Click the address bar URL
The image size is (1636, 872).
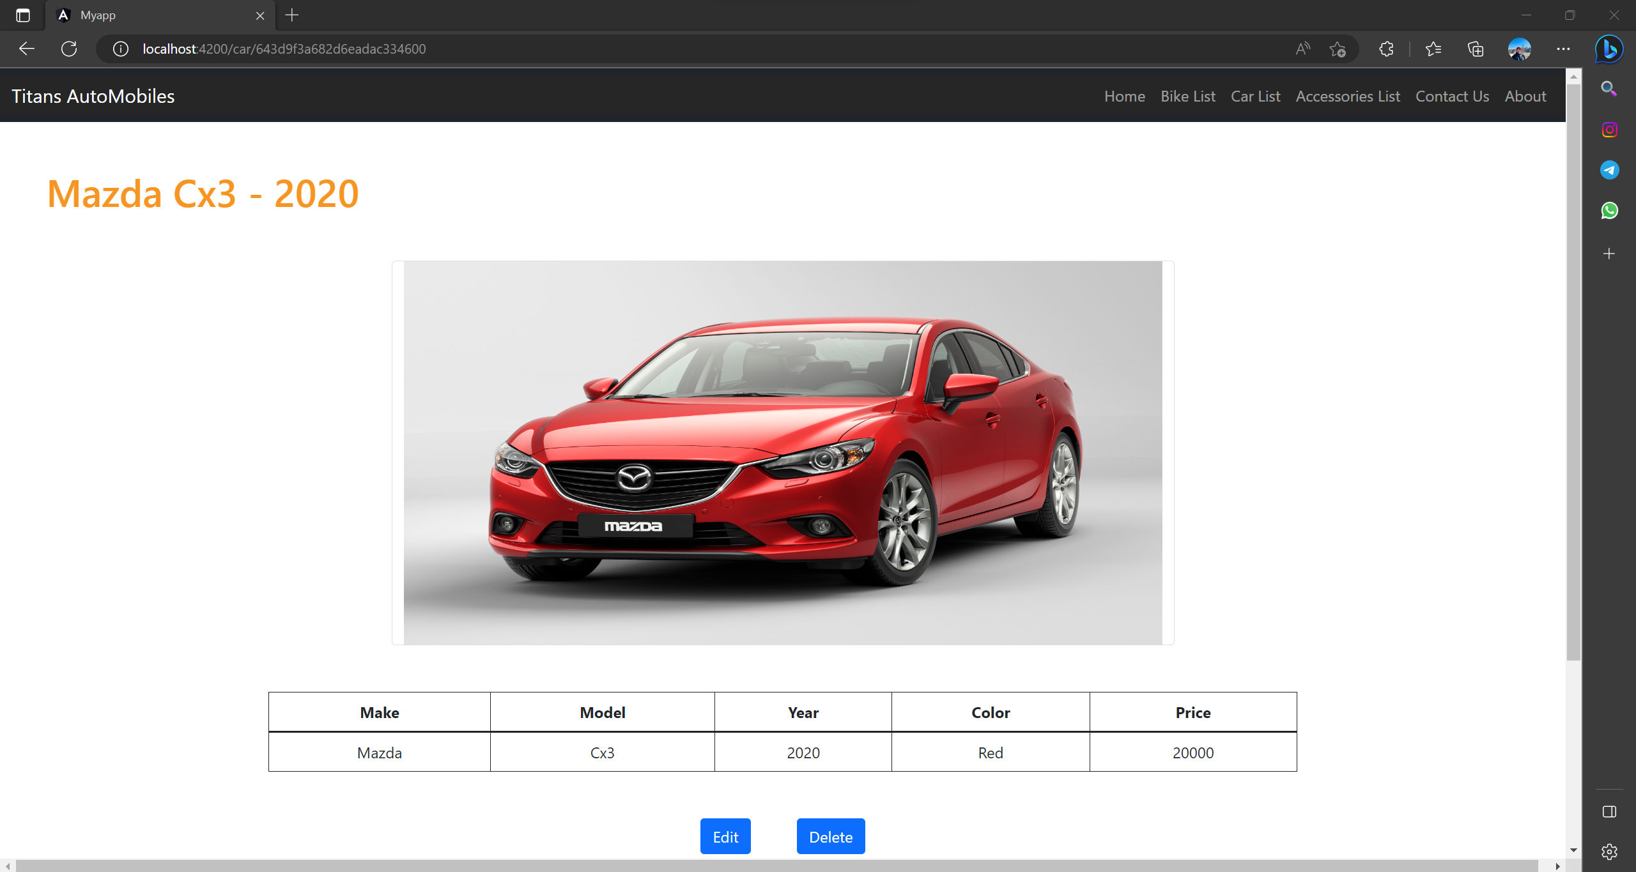[284, 49]
